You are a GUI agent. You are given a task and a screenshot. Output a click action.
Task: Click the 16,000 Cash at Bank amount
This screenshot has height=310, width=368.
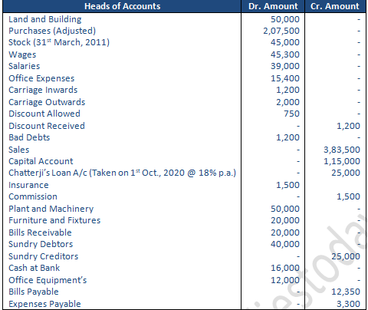(x=285, y=268)
